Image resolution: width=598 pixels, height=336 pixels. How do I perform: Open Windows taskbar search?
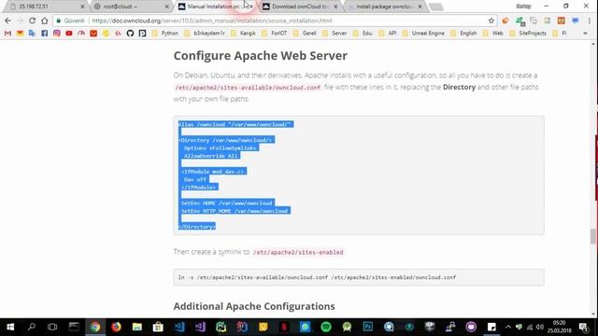tap(32, 327)
